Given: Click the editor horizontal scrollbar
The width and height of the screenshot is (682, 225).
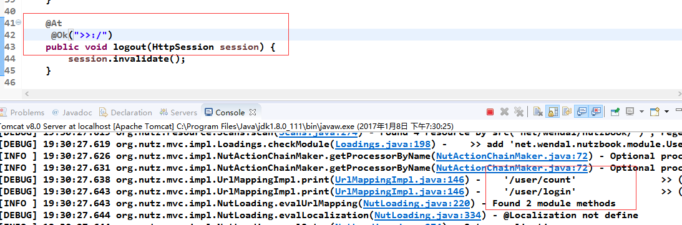Looking at the screenshot, I should [x=353, y=93].
